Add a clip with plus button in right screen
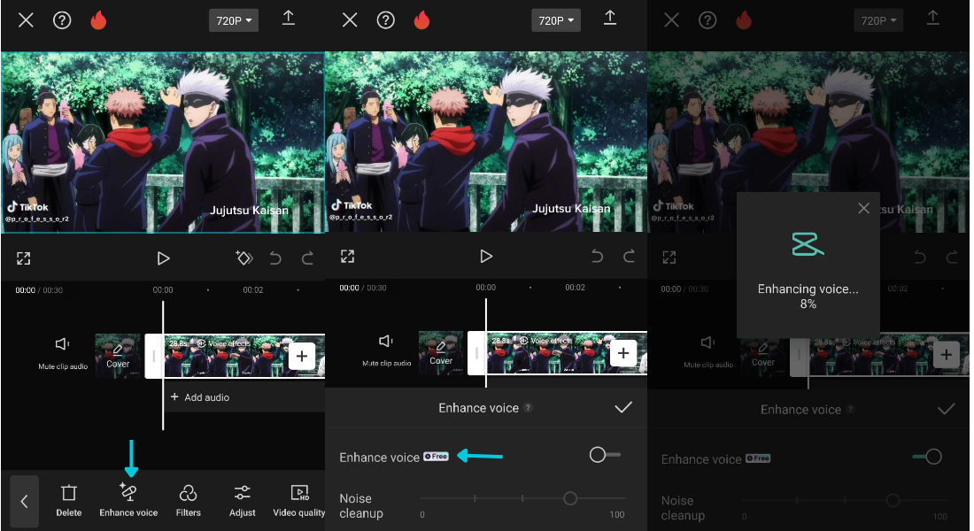 pyautogui.click(x=946, y=355)
